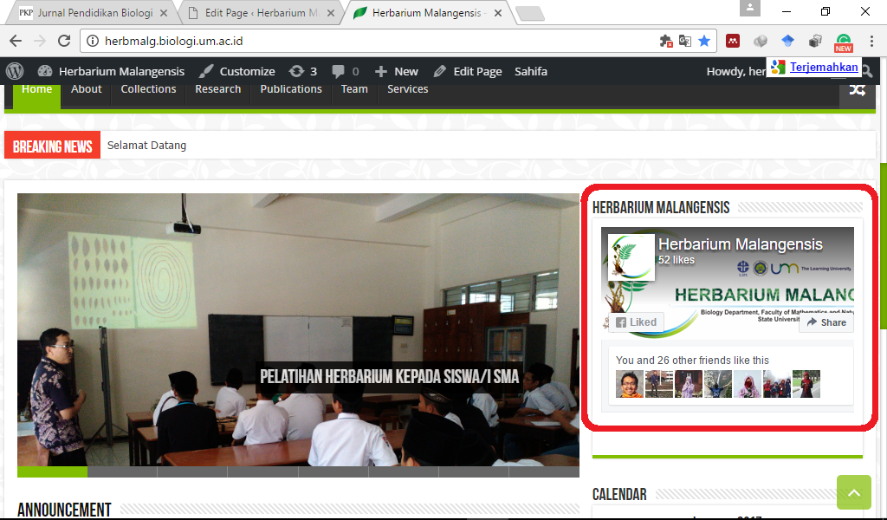Click the WordPress logo in admin bar
887x520 pixels.
tap(15, 71)
